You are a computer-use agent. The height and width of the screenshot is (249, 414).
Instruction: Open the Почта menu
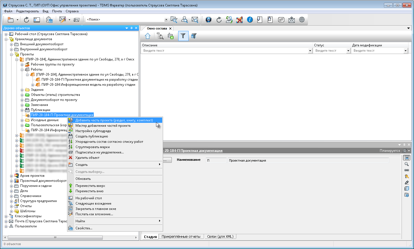[57, 11]
